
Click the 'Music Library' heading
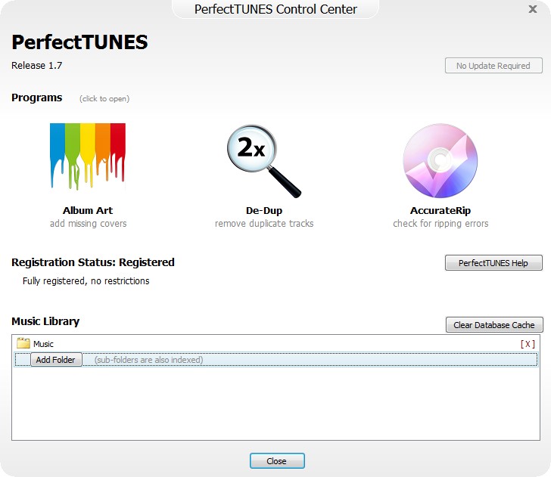[x=45, y=321]
